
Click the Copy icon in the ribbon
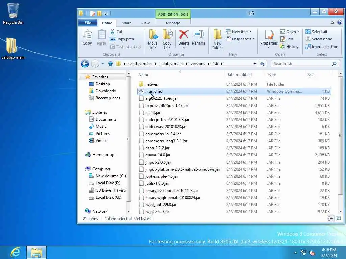(87, 37)
